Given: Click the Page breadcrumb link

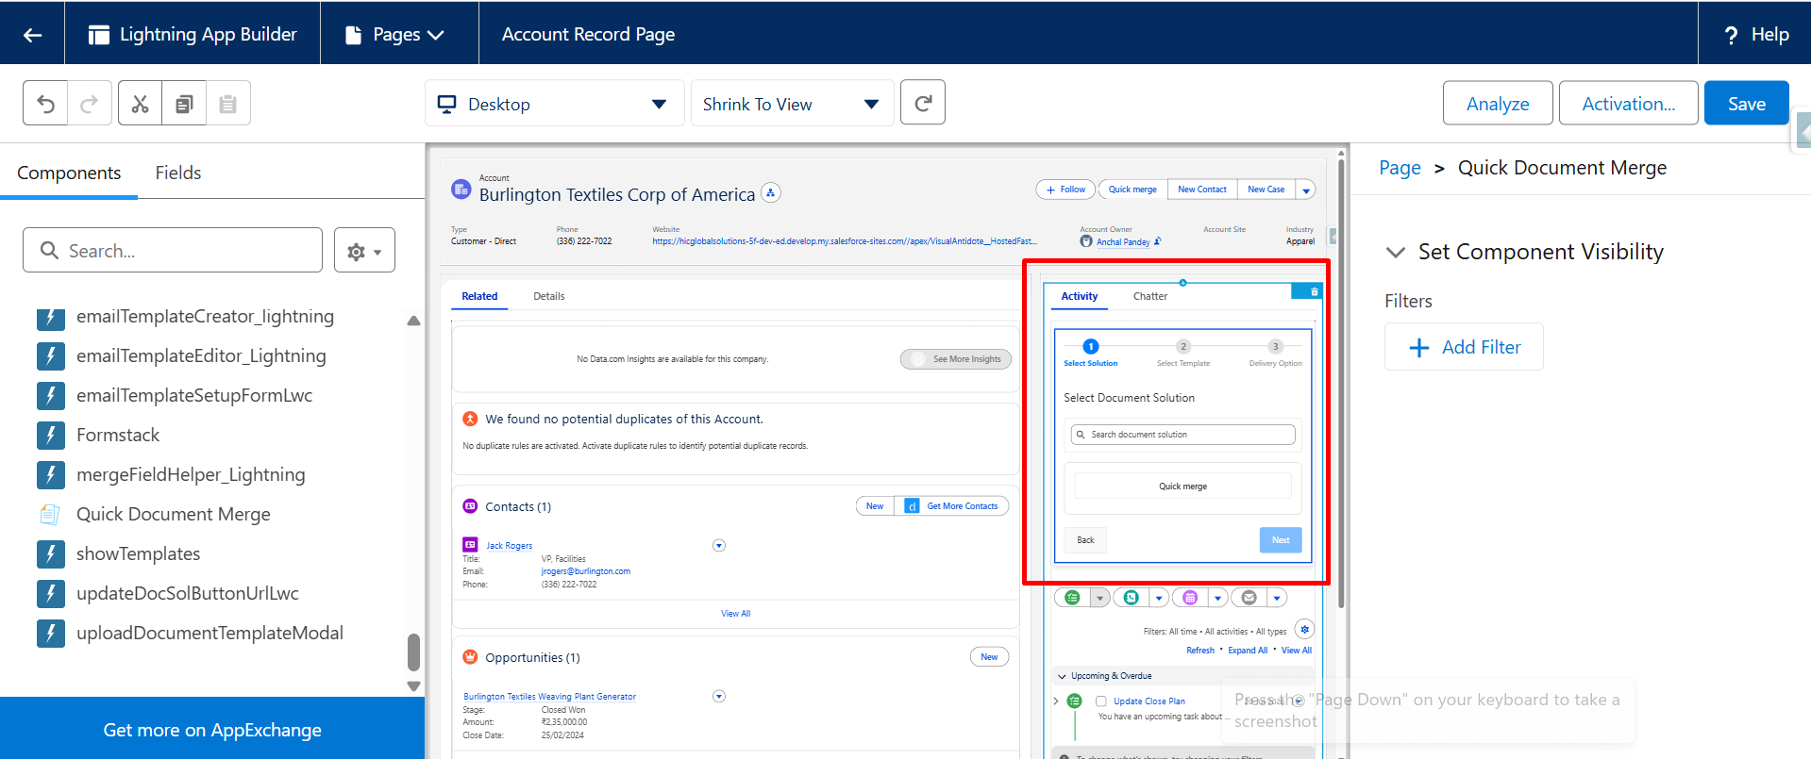Looking at the screenshot, I should pyautogui.click(x=1400, y=168).
